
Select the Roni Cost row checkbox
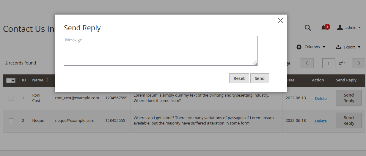(11, 98)
